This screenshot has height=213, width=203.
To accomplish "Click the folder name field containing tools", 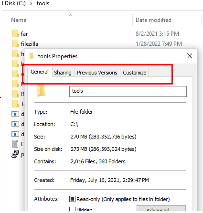I will (128, 91).
